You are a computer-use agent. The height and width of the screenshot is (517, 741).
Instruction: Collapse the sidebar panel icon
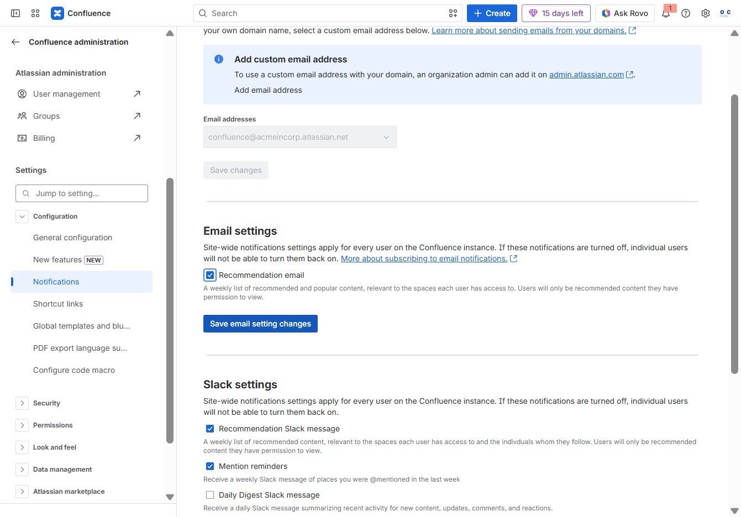pyautogui.click(x=15, y=13)
